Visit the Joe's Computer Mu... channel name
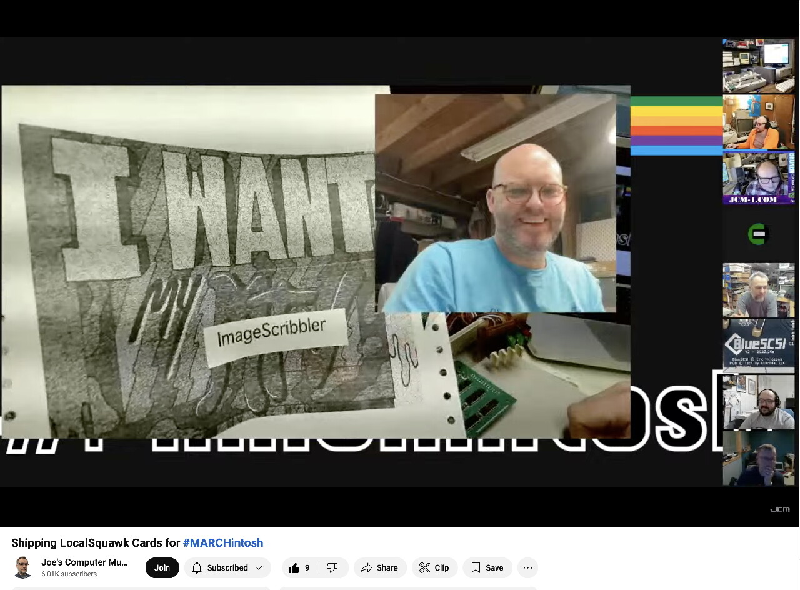Image resolution: width=800 pixels, height=590 pixels. coord(84,562)
